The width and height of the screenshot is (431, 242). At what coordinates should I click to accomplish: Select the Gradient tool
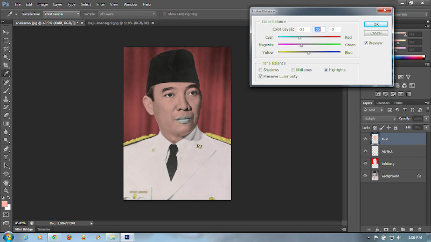pos(6,124)
